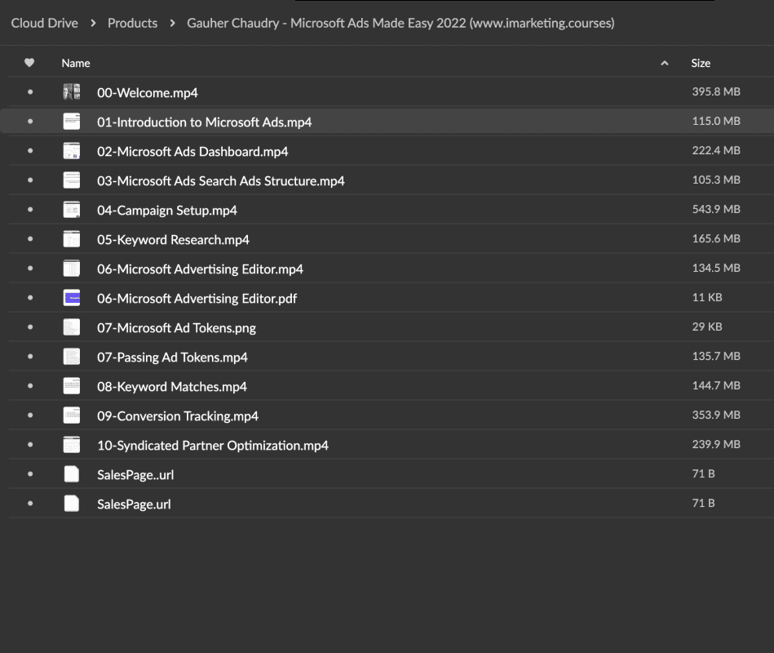Sort files by Size column
774x653 pixels.
[701, 63]
